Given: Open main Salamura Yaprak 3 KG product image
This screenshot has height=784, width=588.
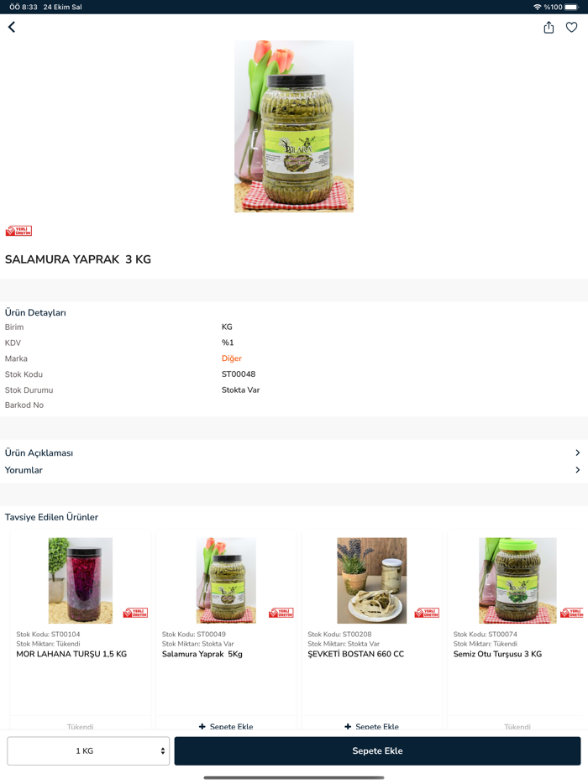Looking at the screenshot, I should point(294,127).
